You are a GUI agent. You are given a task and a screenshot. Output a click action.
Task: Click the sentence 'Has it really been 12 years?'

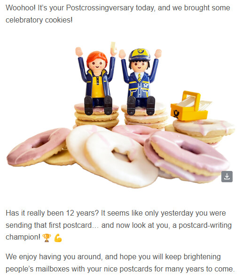52,213
